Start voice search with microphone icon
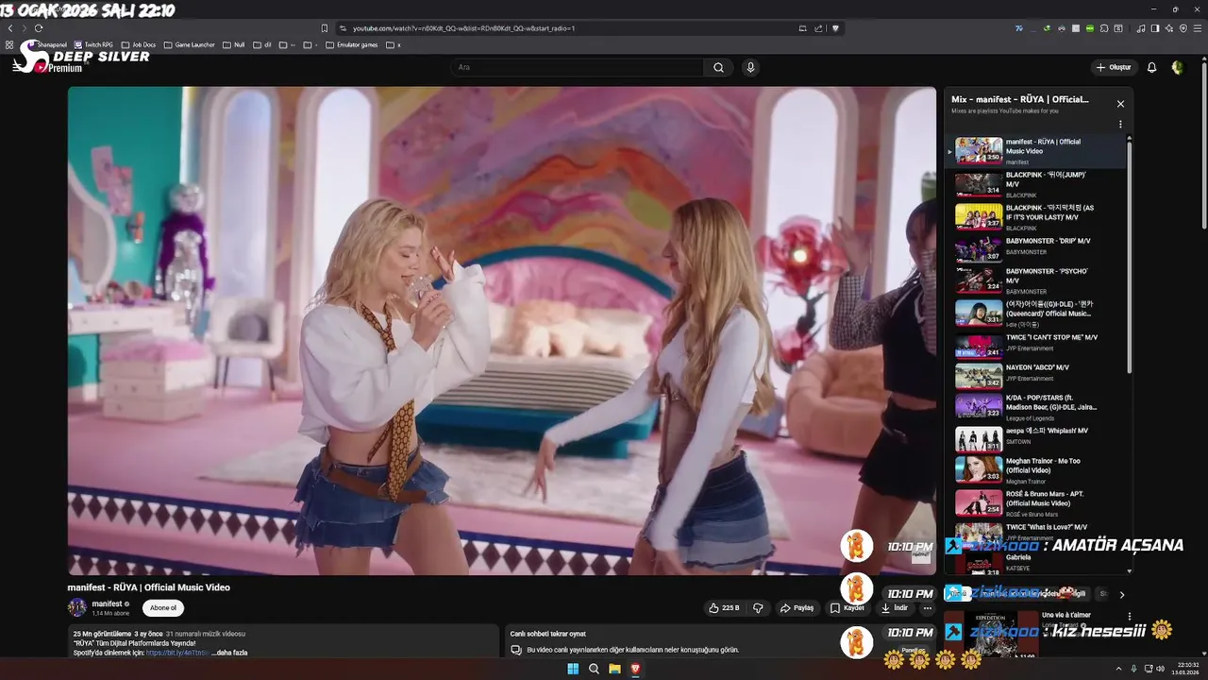 [750, 67]
